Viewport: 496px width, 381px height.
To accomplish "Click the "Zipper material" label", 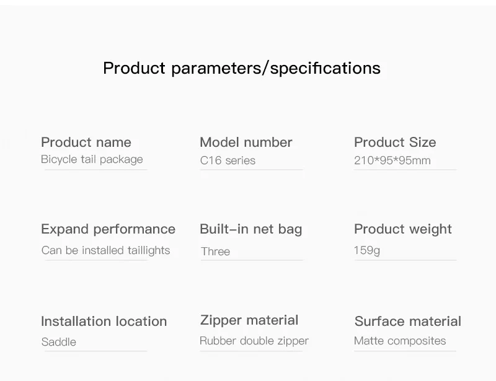I will (249, 320).
